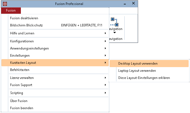Open the Navigation dropdown arrow

(x=115, y=33)
